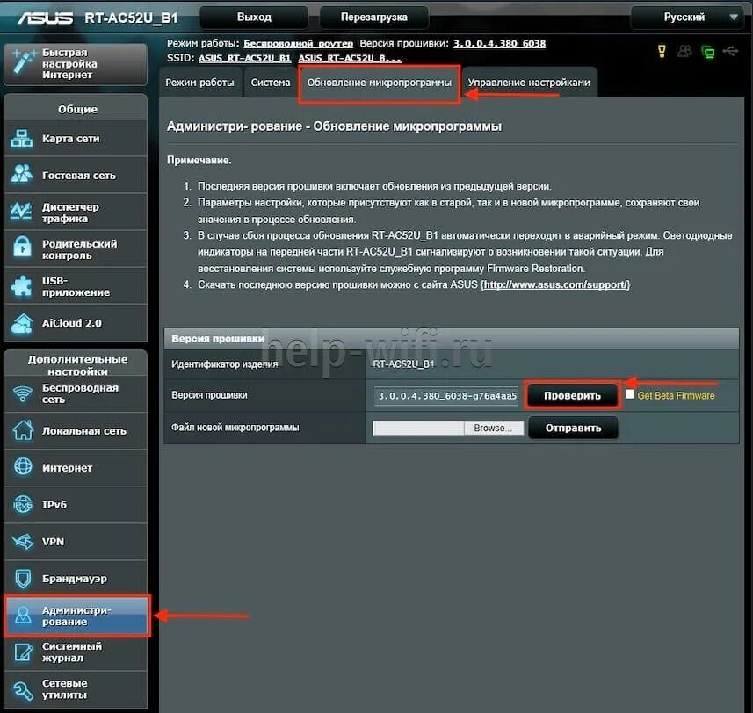Viewport: 753px width, 713px height.
Task: Click the Проверить check firmware button
Action: (572, 395)
